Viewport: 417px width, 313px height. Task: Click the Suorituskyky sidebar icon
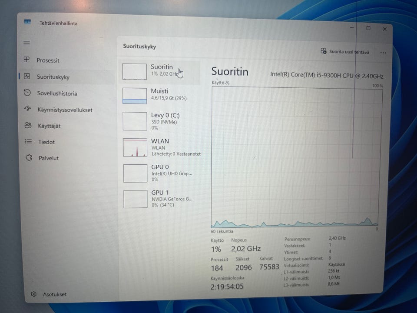point(27,77)
